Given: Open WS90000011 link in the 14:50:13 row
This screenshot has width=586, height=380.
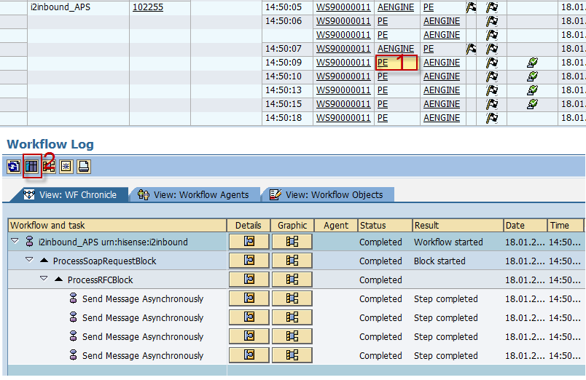Looking at the screenshot, I should point(343,90).
